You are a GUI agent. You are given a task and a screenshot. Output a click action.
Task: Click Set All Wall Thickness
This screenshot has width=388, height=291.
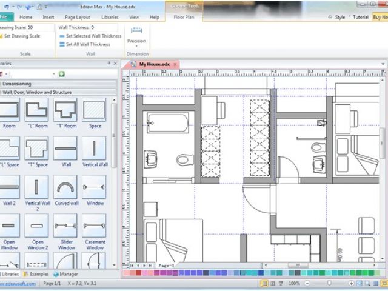pos(87,44)
